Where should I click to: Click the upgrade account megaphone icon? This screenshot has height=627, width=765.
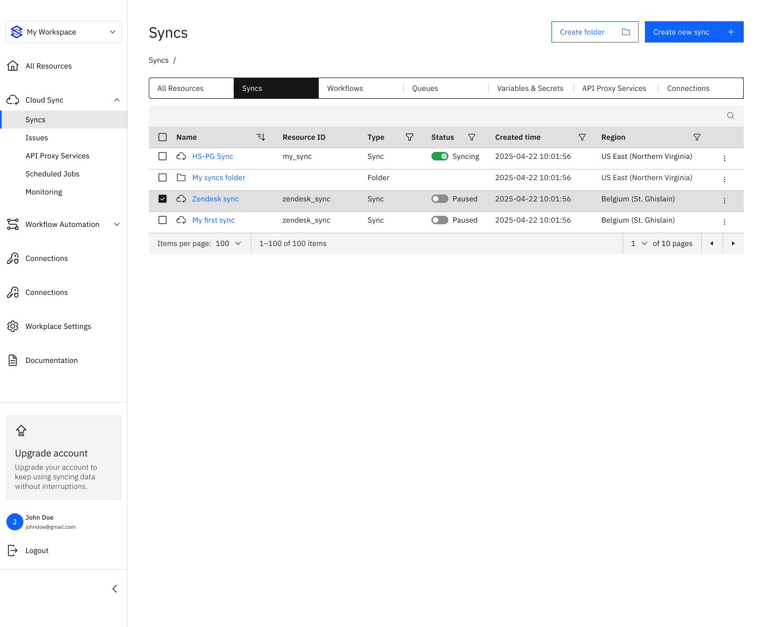(21, 430)
